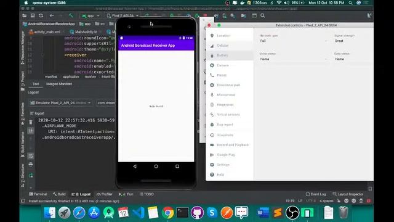The height and width of the screenshot is (222, 394).
Task: Open the TODO tool window
Action: point(147,194)
